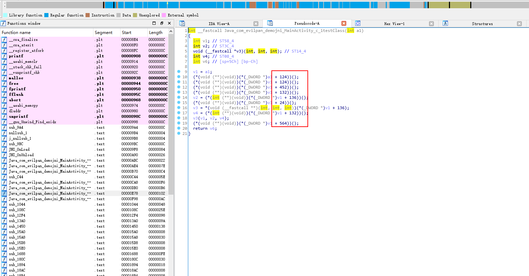529x276 pixels.
Task: Select the __gnu_Unwind_Find_exidx row
Action: (85, 122)
